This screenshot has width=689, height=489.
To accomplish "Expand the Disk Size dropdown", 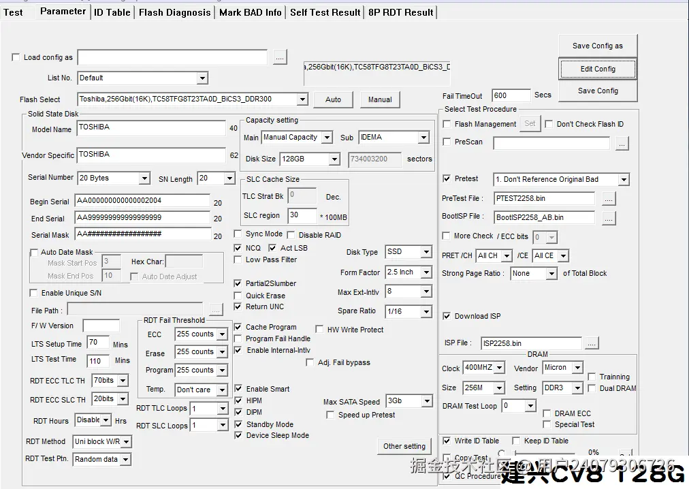I will [334, 159].
